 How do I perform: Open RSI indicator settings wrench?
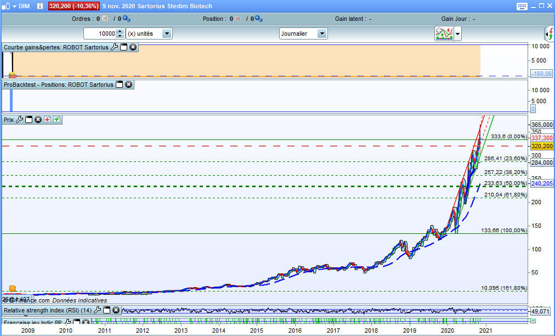[97, 310]
